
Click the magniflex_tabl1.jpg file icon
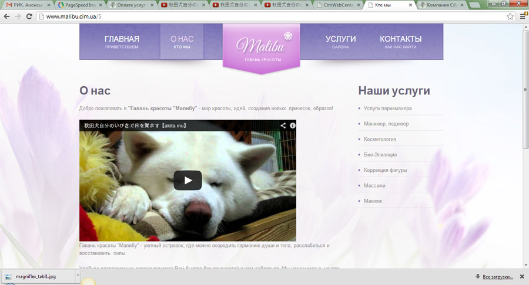[8, 277]
